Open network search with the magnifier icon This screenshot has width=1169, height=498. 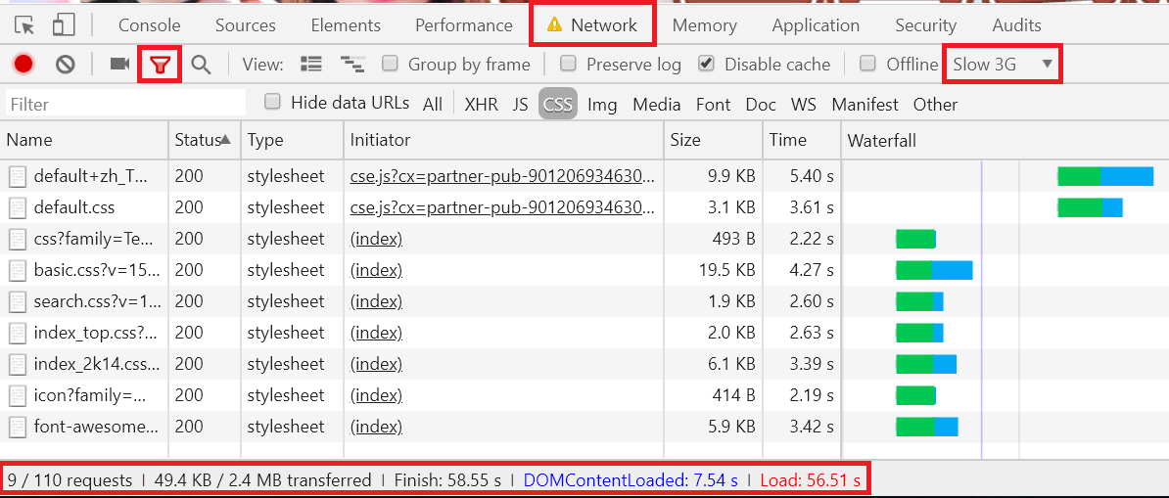(201, 65)
